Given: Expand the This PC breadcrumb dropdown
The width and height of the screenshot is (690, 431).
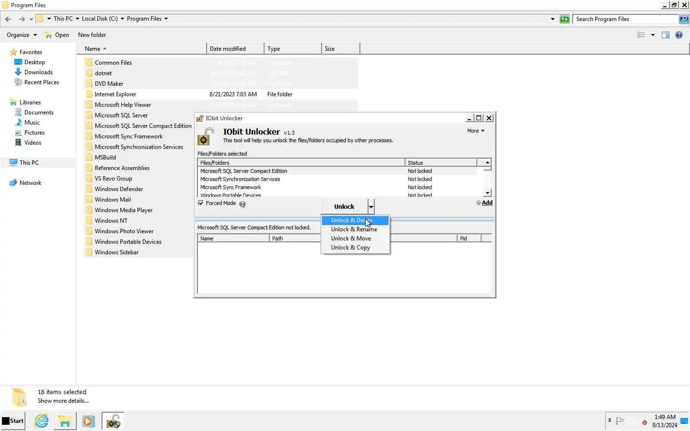Looking at the screenshot, I should [x=77, y=19].
